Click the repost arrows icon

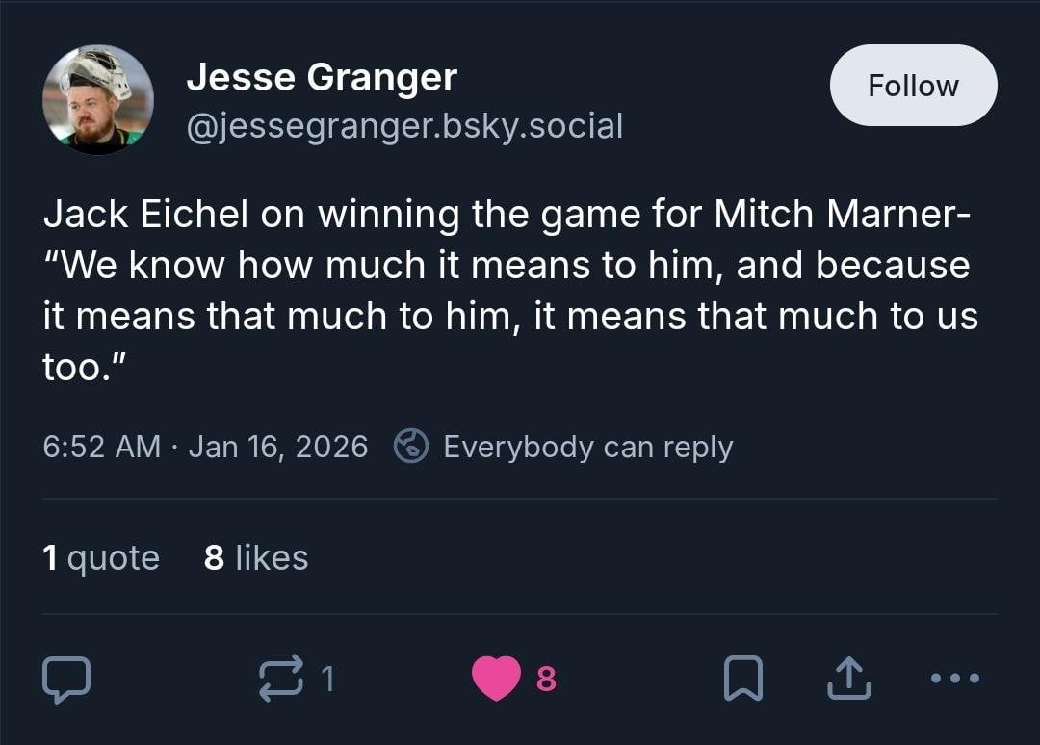(x=280, y=678)
